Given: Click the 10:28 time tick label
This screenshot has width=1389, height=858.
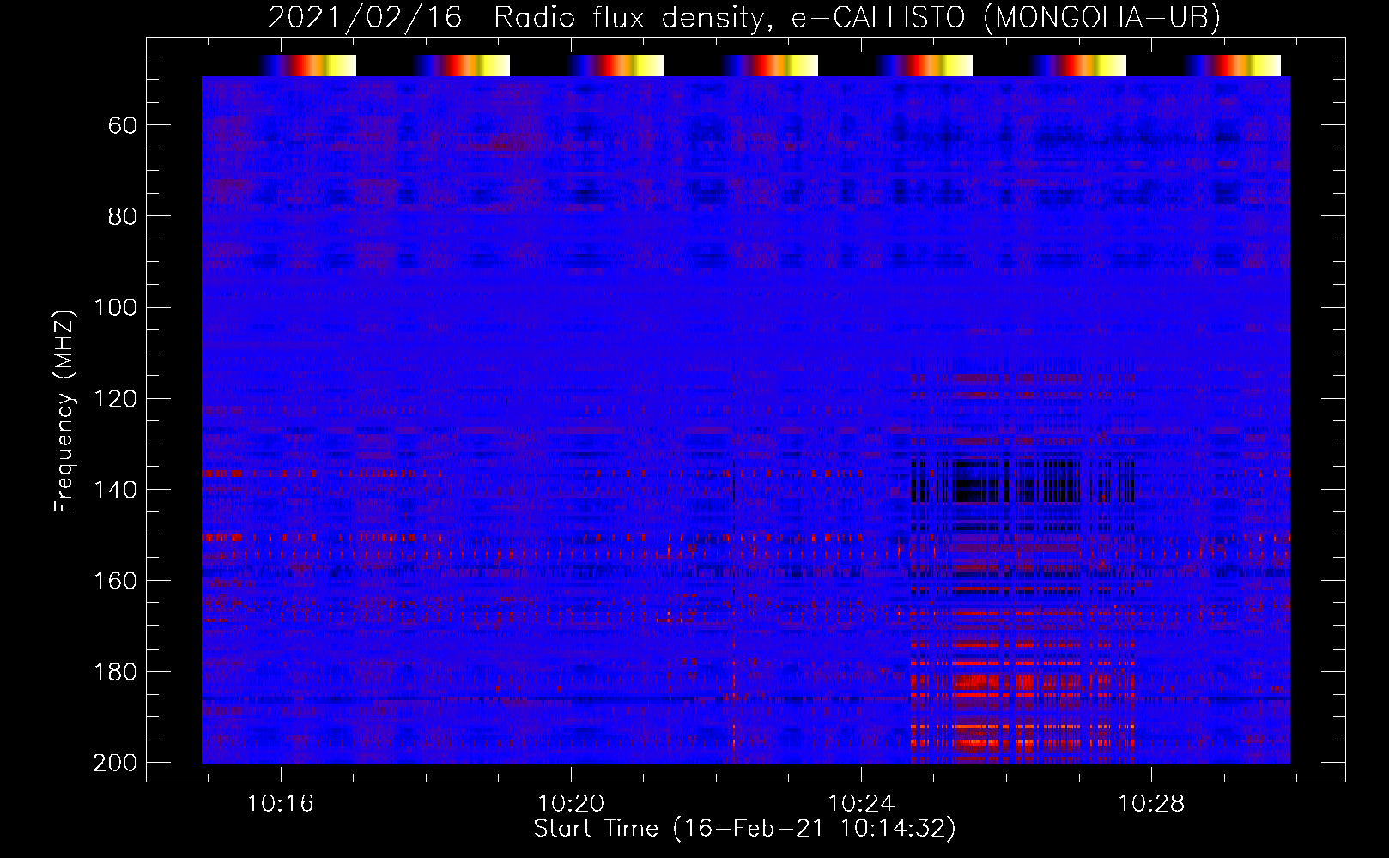Looking at the screenshot, I should click(x=1151, y=804).
